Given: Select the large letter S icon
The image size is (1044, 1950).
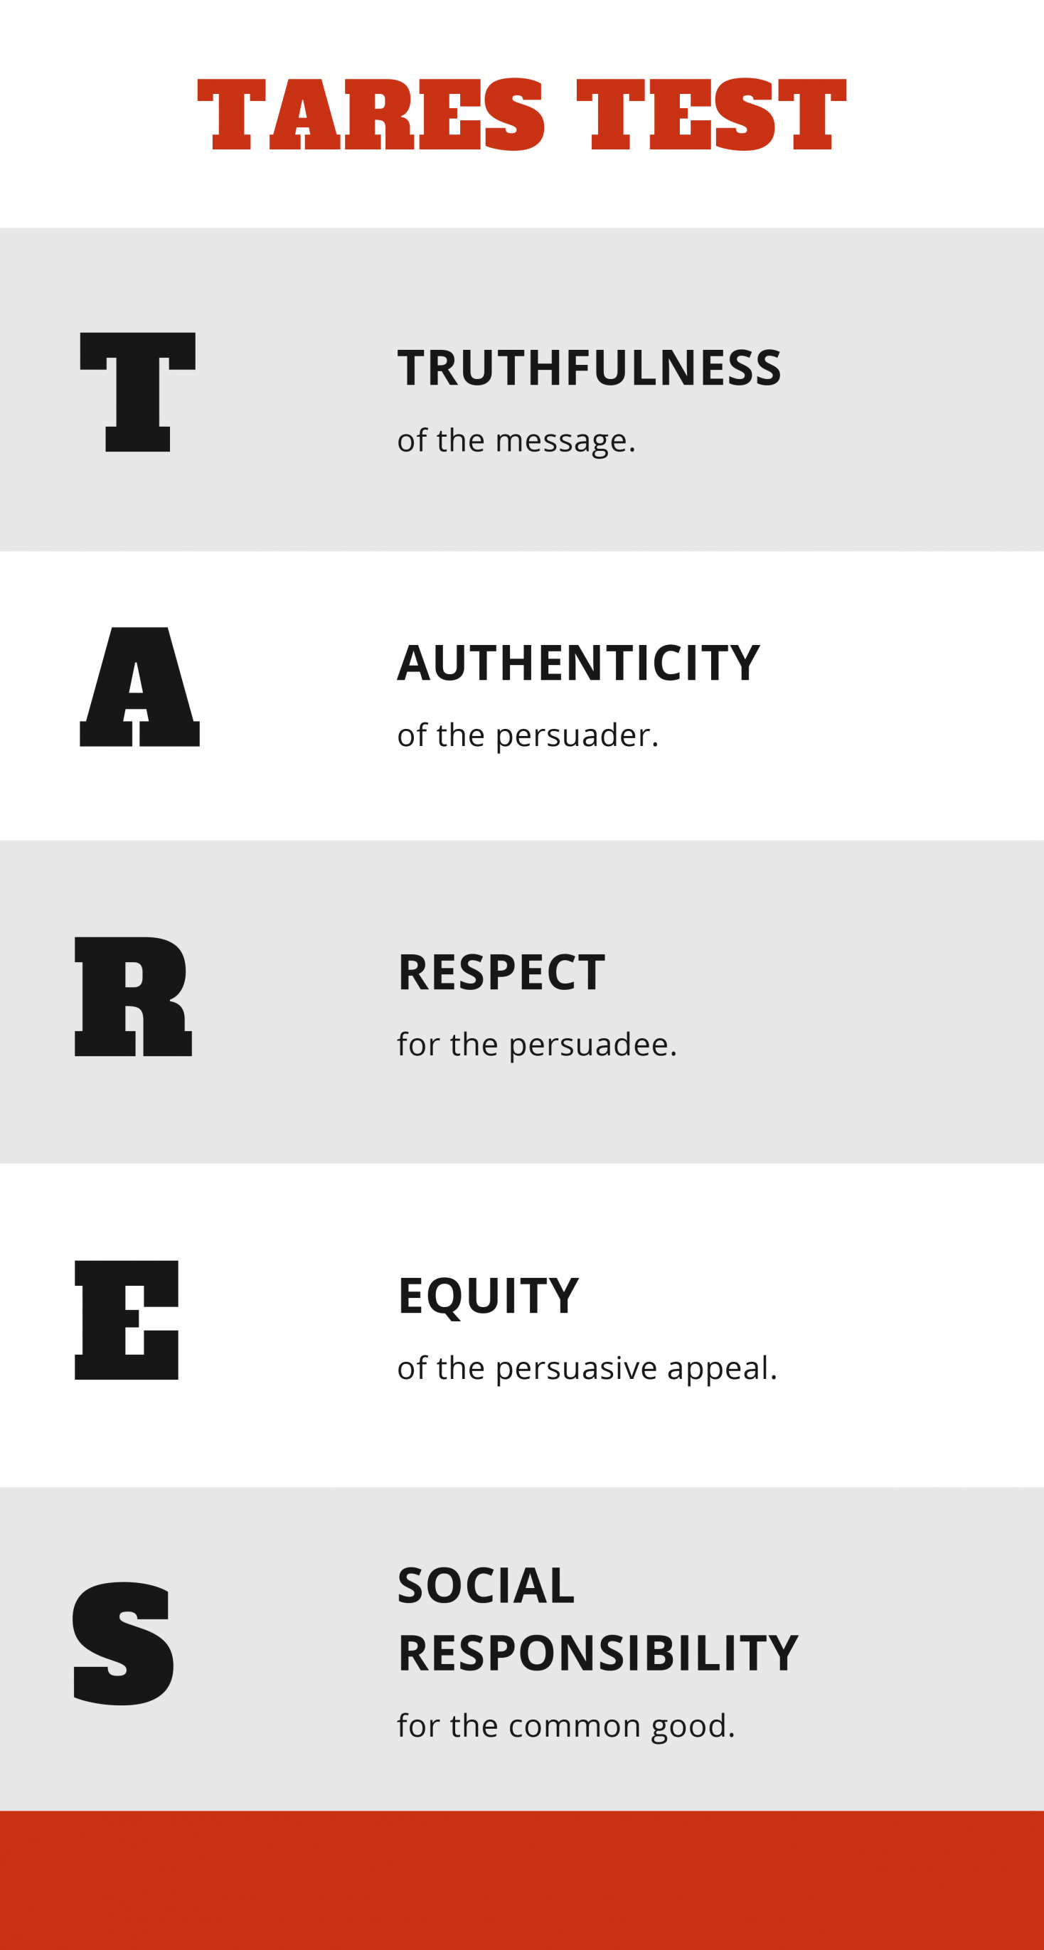Looking at the screenshot, I should 122,1643.
